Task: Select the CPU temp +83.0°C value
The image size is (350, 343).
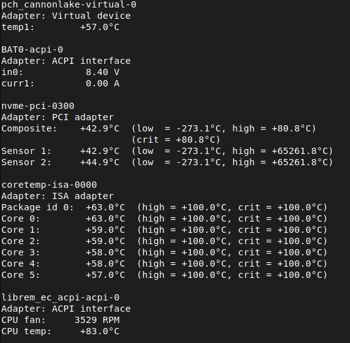Action: 100,332
